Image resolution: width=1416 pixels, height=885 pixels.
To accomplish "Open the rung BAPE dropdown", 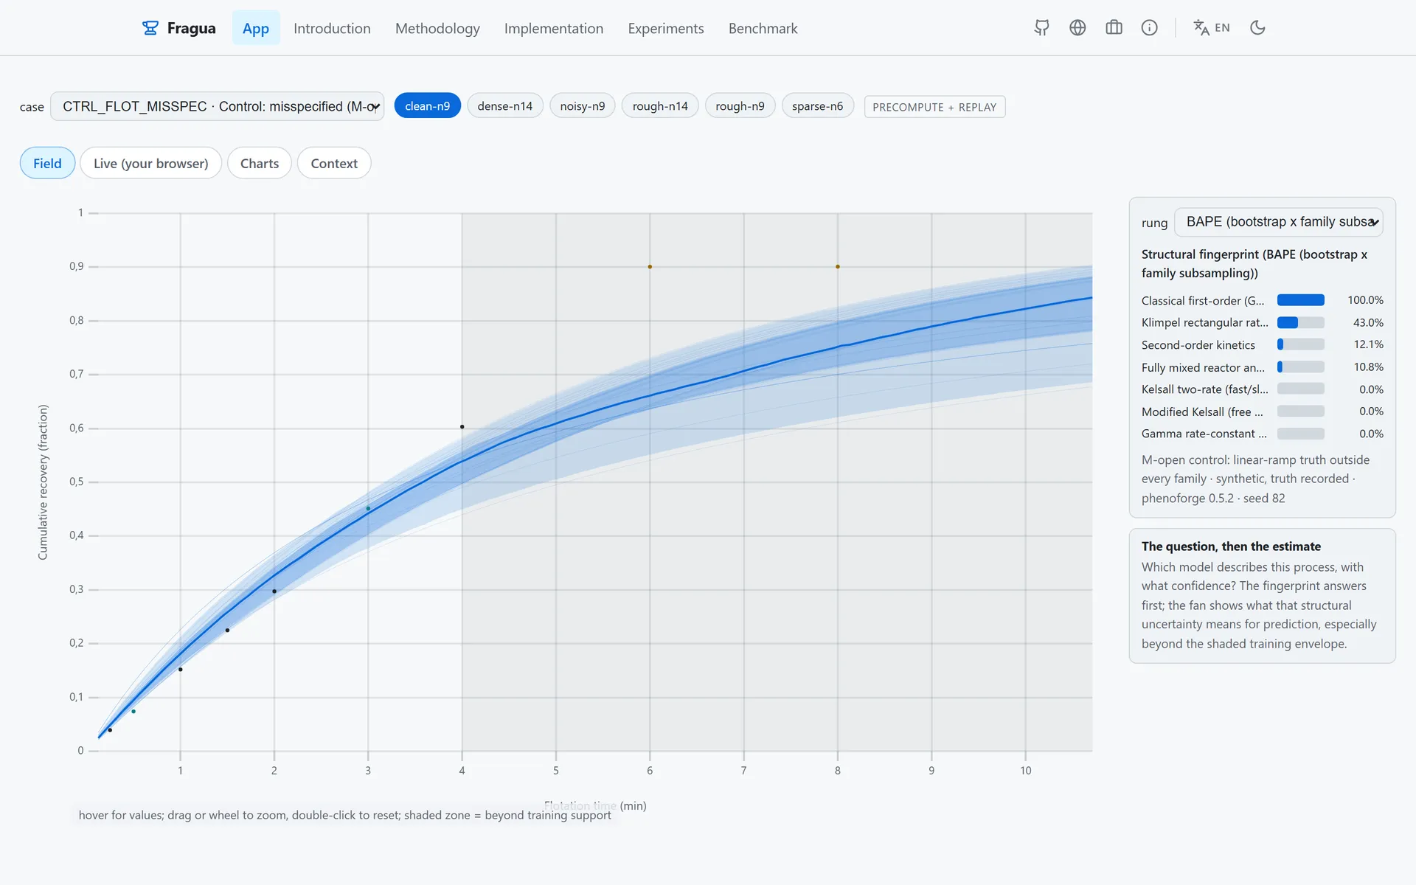I will click(x=1278, y=222).
